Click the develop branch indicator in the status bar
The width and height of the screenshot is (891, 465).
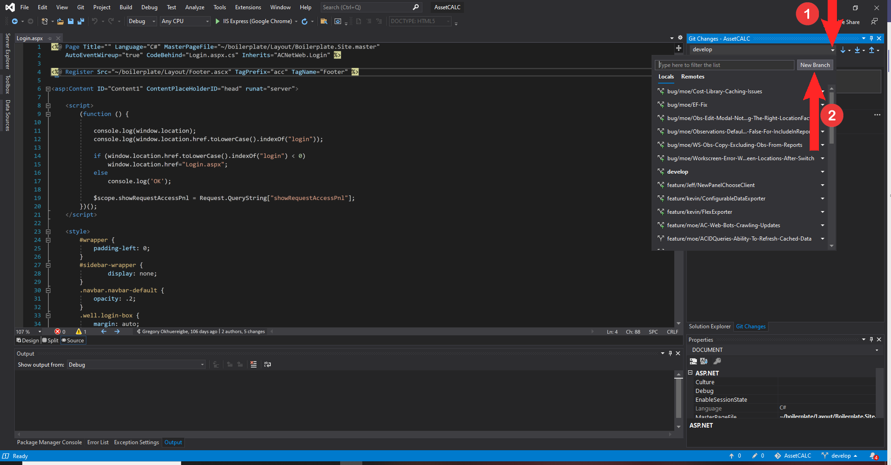[840, 456]
